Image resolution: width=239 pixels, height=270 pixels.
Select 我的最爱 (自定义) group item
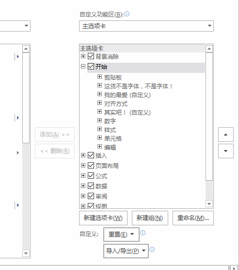[127, 95]
